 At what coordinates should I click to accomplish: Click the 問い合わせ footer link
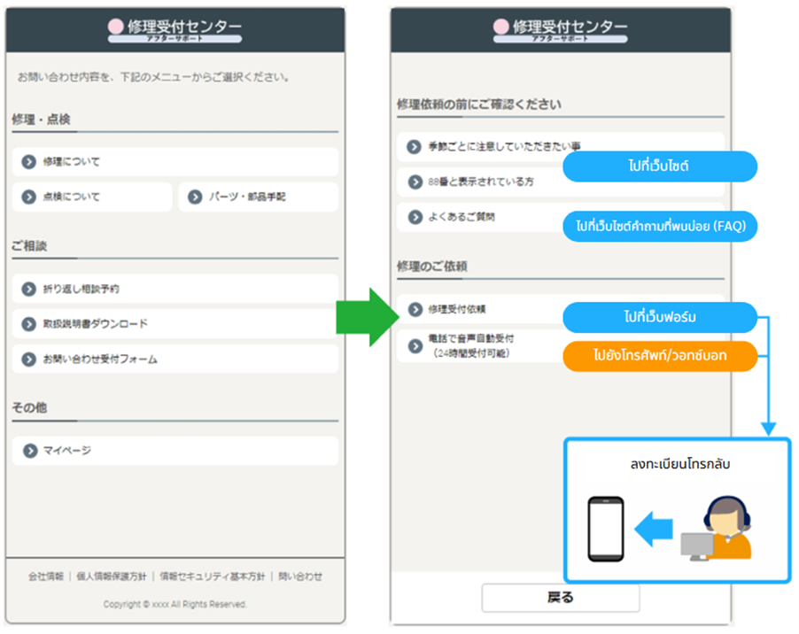pos(300,576)
